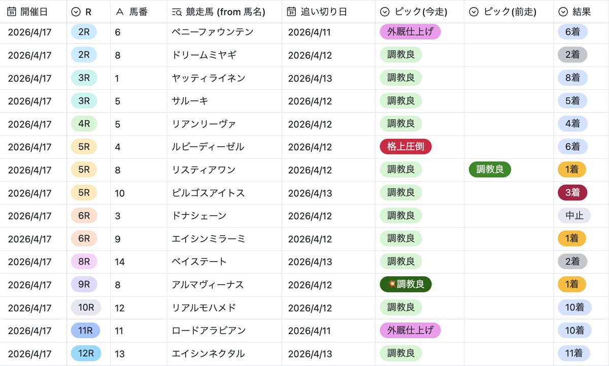Screen dimensions: 609x366
Task: Click the 2着 result for ベイステート
Action: (572, 262)
